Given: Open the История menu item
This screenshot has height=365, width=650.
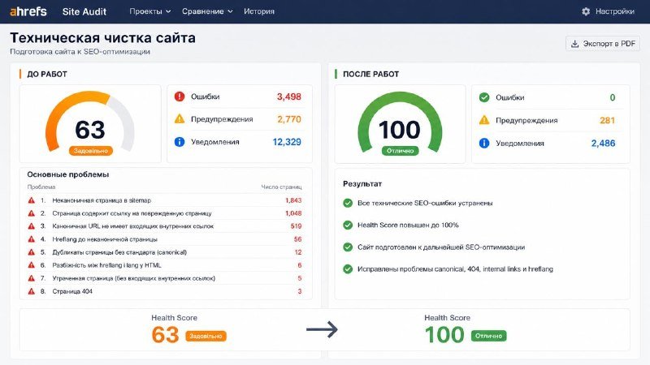Looking at the screenshot, I should (258, 11).
